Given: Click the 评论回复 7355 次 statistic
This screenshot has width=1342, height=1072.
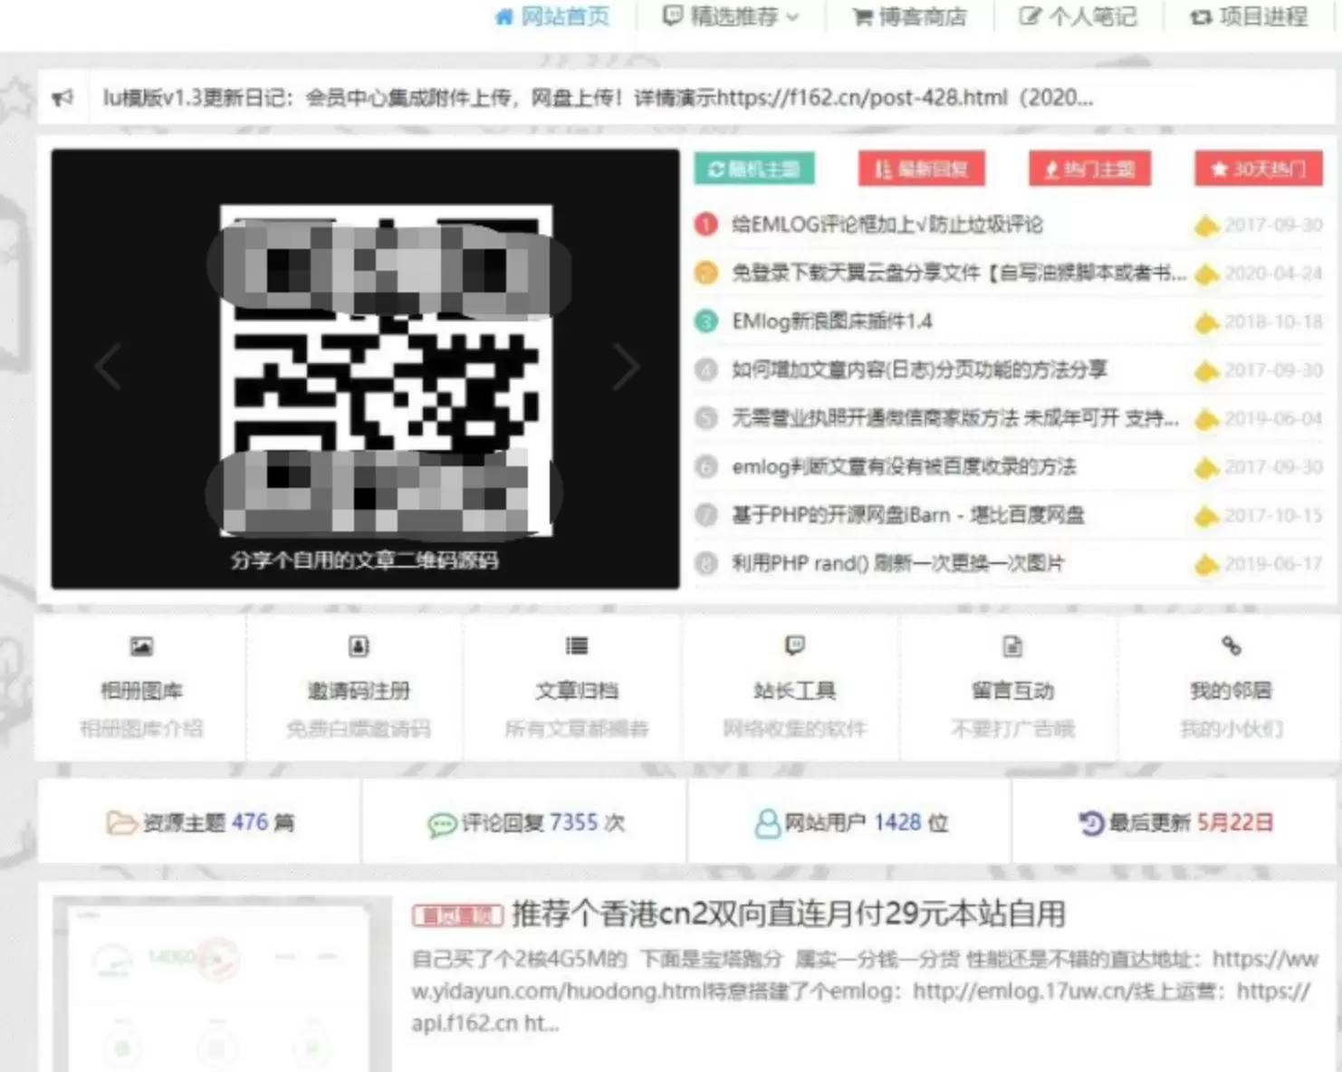Looking at the screenshot, I should [x=526, y=822].
